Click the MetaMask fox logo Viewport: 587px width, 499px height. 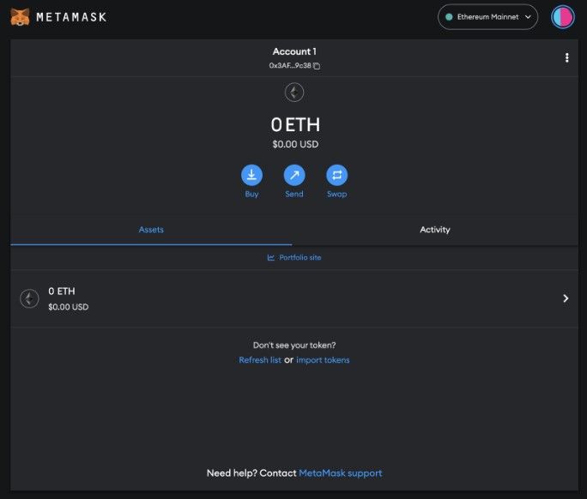pyautogui.click(x=20, y=17)
